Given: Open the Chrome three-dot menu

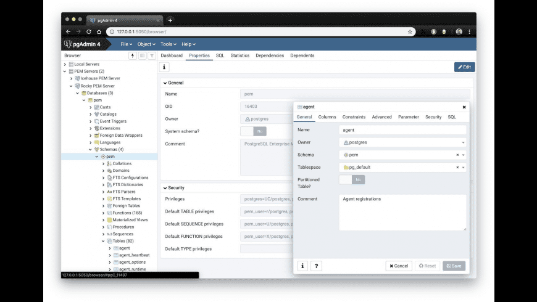Looking at the screenshot, I should [x=469, y=32].
